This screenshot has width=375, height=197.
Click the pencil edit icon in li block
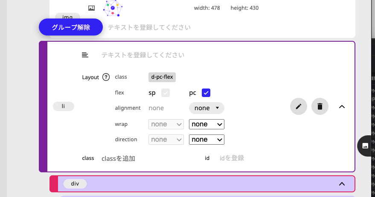point(299,106)
